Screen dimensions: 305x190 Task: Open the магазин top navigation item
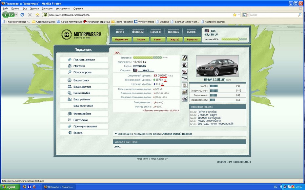click(155, 32)
